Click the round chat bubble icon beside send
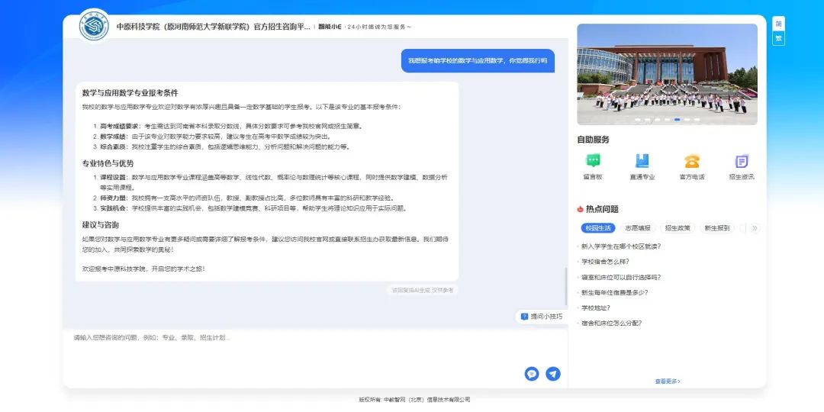 coord(532,374)
